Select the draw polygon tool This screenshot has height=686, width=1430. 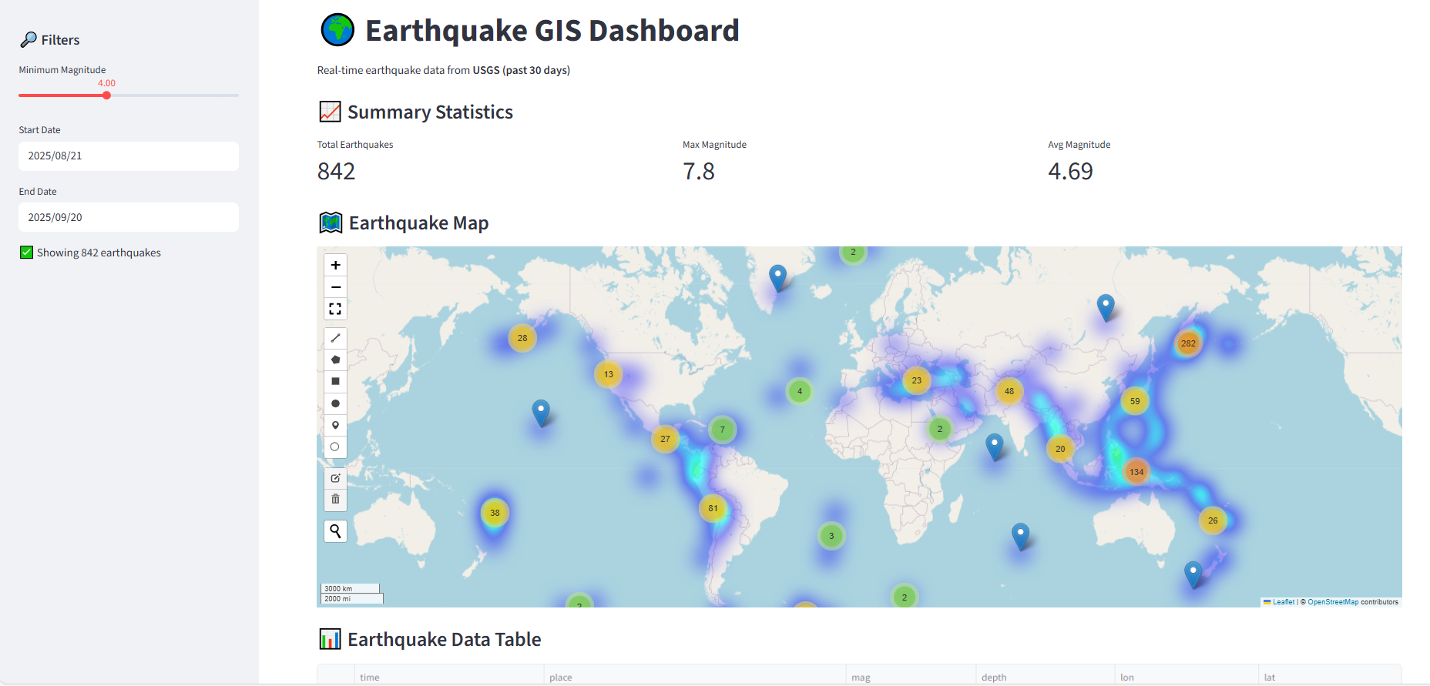[335, 360]
